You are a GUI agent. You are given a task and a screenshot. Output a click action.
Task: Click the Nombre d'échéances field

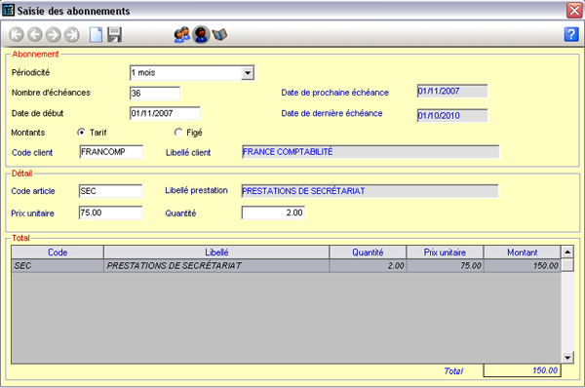click(x=155, y=94)
